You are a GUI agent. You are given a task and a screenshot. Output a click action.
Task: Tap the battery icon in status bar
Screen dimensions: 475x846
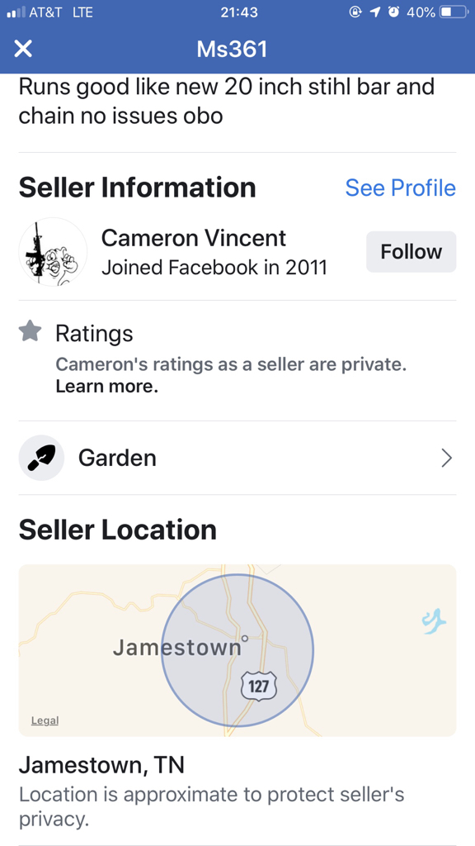[x=454, y=12]
